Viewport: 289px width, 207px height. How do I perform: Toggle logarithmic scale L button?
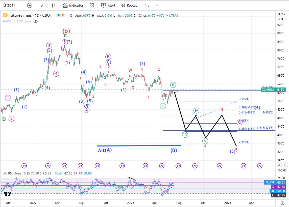tap(285, 165)
